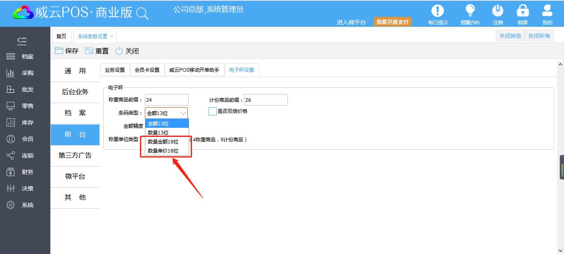Image resolution: width=564 pixels, height=254 pixels.
Task: Choose the 数量13位 dropdown option
Action: click(x=158, y=133)
